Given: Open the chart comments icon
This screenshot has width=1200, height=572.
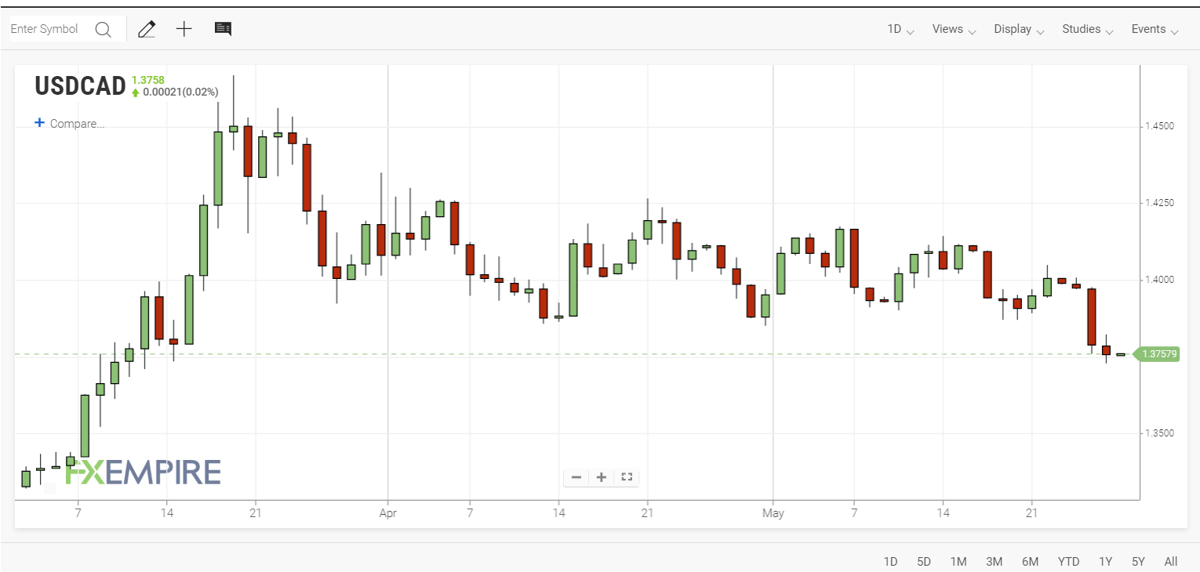Looking at the screenshot, I should 223,29.
